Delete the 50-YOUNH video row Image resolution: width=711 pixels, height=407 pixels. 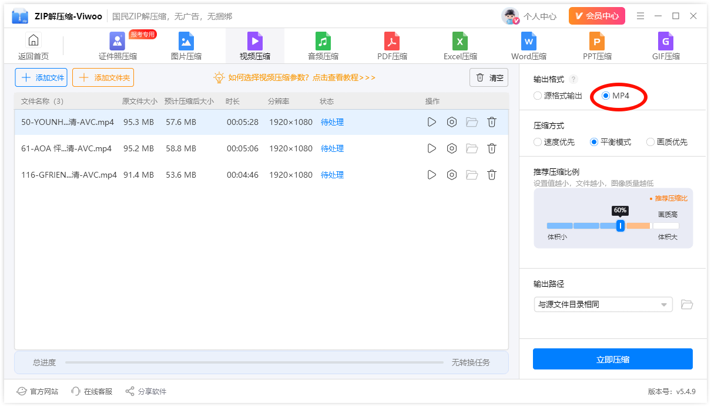pos(492,122)
